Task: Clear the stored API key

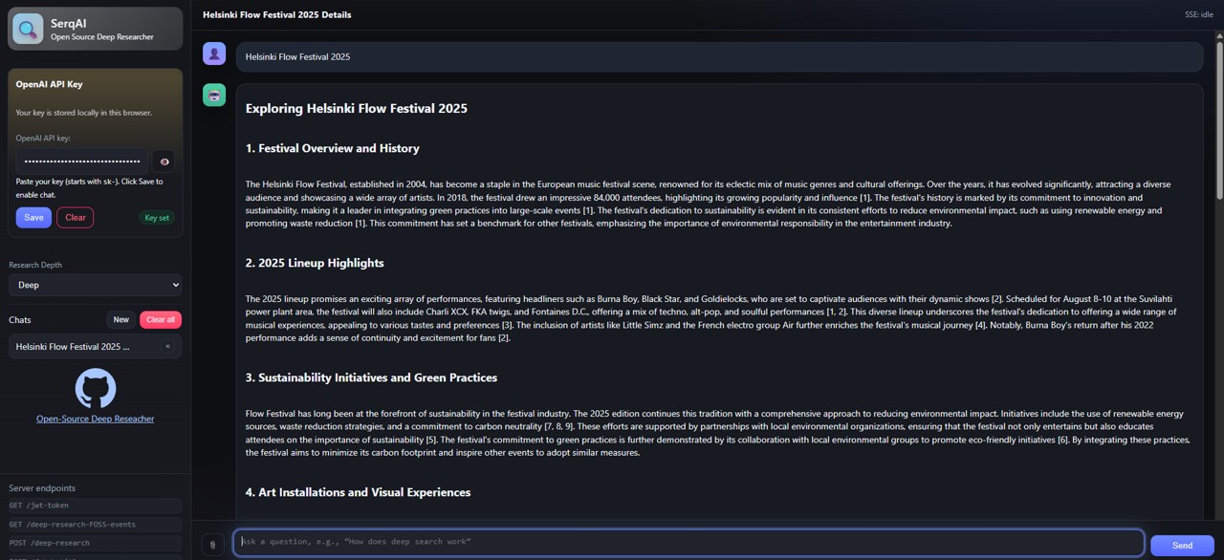Action: (x=75, y=217)
